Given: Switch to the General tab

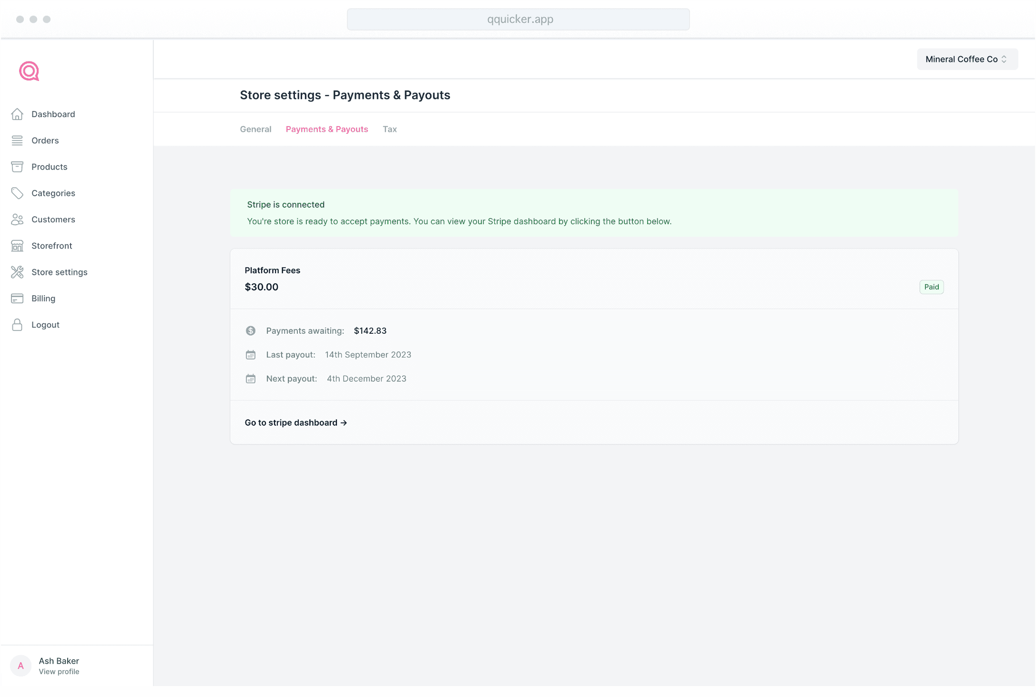Looking at the screenshot, I should click(255, 129).
